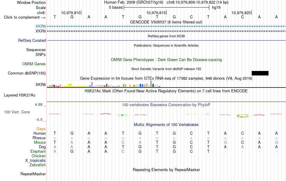Select the X_tropicalis alignment row label
This screenshot has height=181, width=286.
(x=36, y=161)
